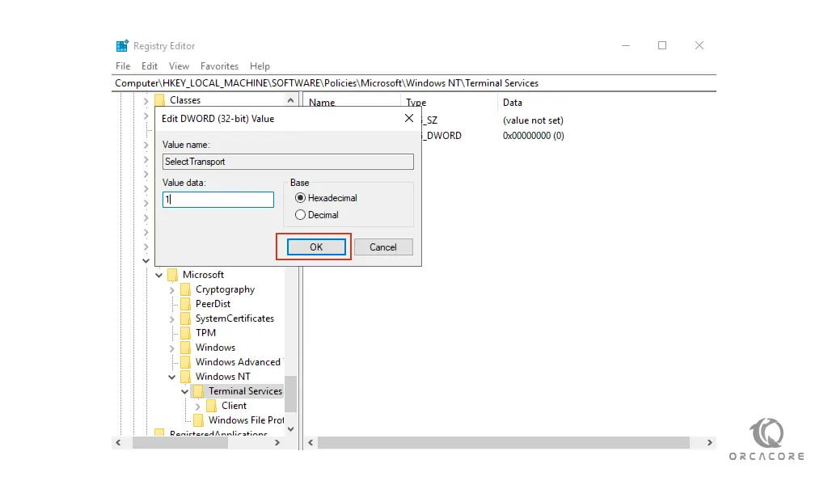Collapse the Windows NT tree node

pyautogui.click(x=172, y=377)
